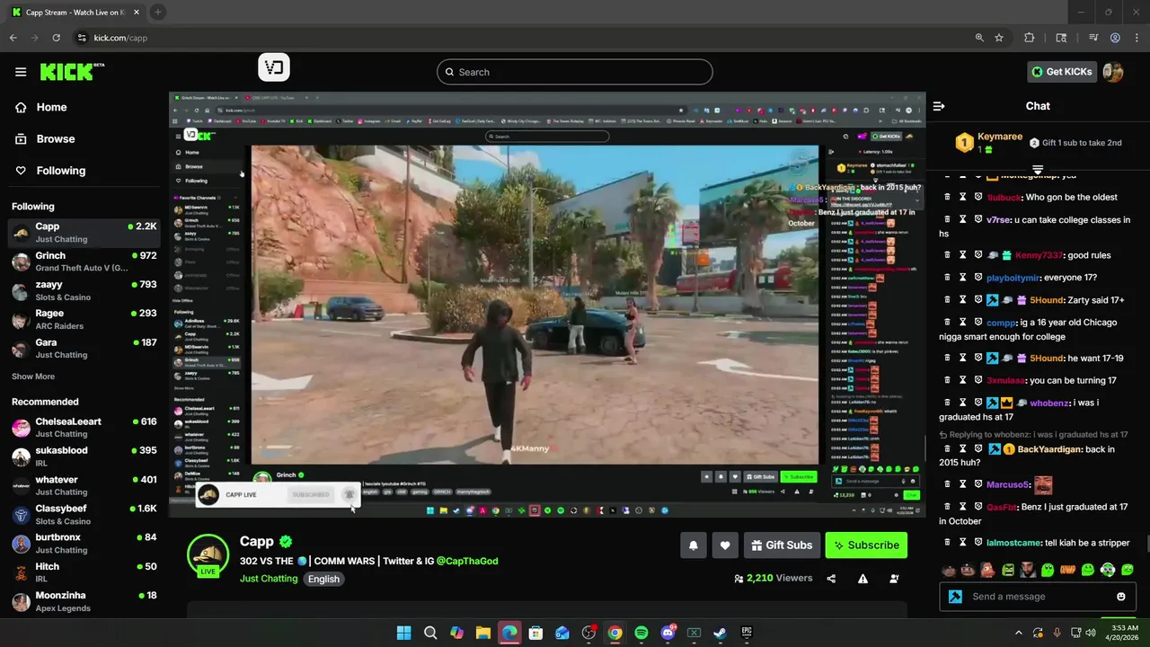Viewport: 1150px width, 647px height.
Task: Click the browser bookmark star icon
Action: [999, 38]
